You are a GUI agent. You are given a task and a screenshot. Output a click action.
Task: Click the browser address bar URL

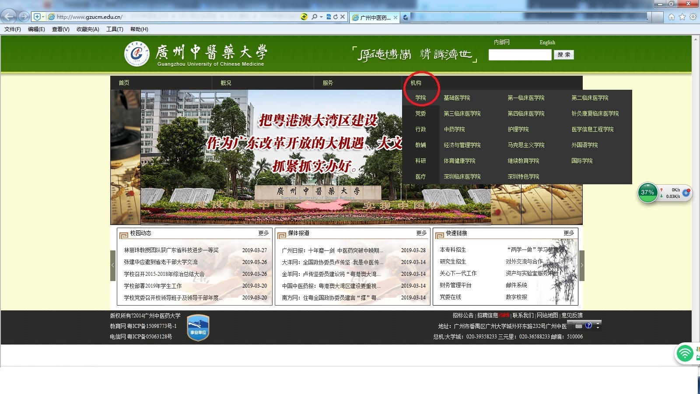(x=90, y=17)
